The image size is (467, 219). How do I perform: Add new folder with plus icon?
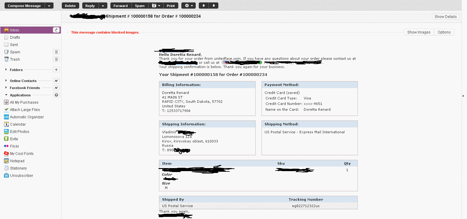coord(56,70)
